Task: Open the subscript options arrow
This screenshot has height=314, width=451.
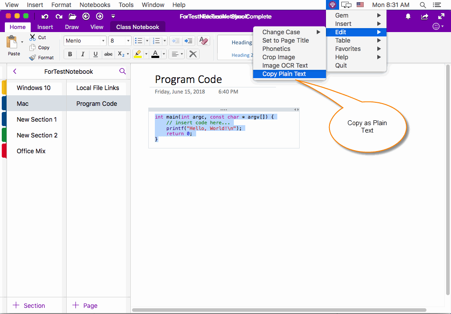Action: (x=128, y=54)
